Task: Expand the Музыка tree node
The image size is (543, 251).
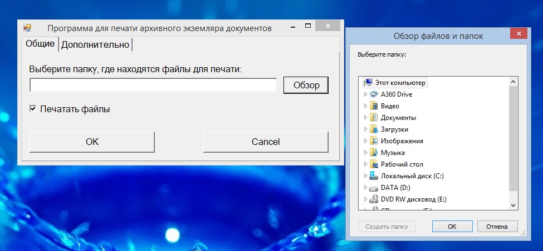Action: (365, 153)
